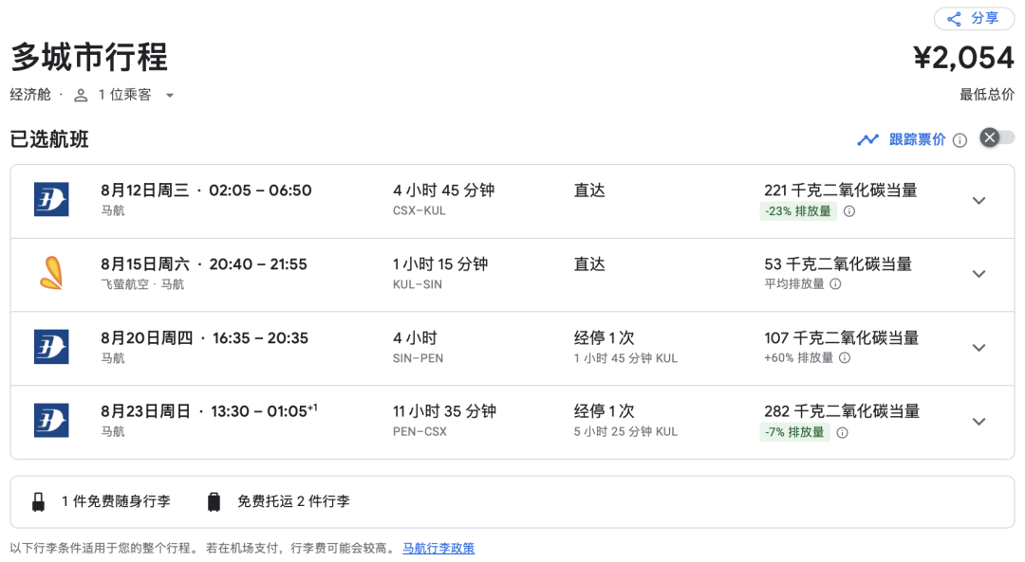
Task: Open the 马航行李政策 link
Action: (438, 548)
